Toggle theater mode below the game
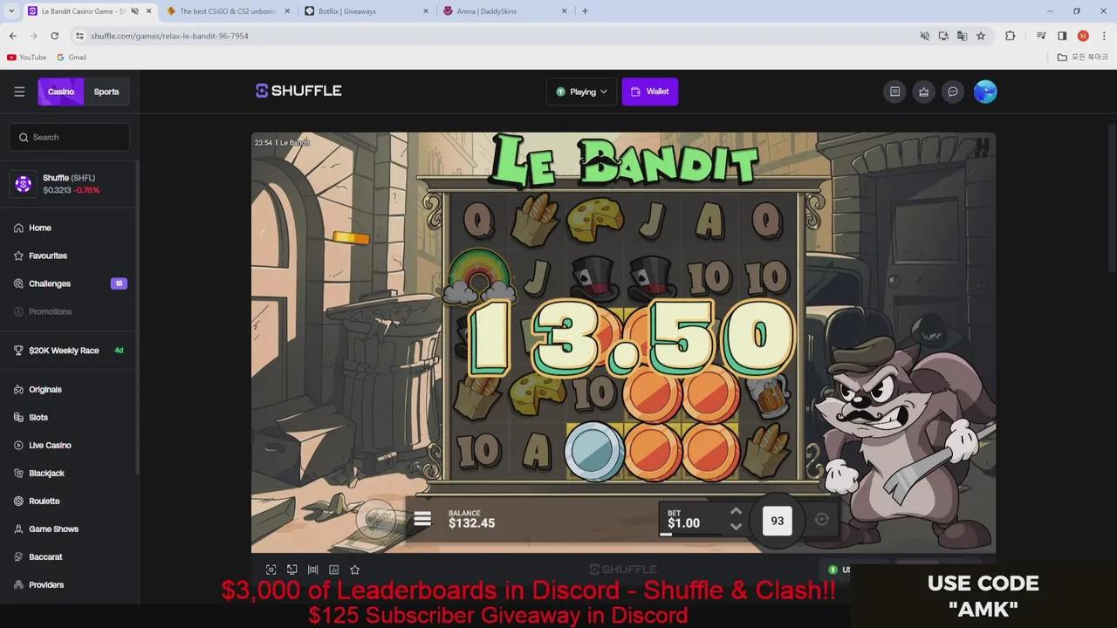 click(x=291, y=570)
